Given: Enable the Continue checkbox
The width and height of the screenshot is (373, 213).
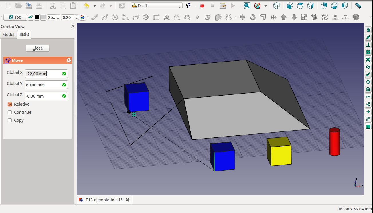Looking at the screenshot, I should coord(10,112).
